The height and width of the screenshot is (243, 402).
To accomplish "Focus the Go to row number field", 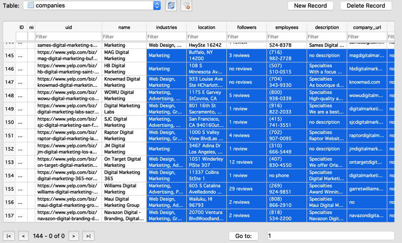I will pyautogui.click(x=331, y=235).
